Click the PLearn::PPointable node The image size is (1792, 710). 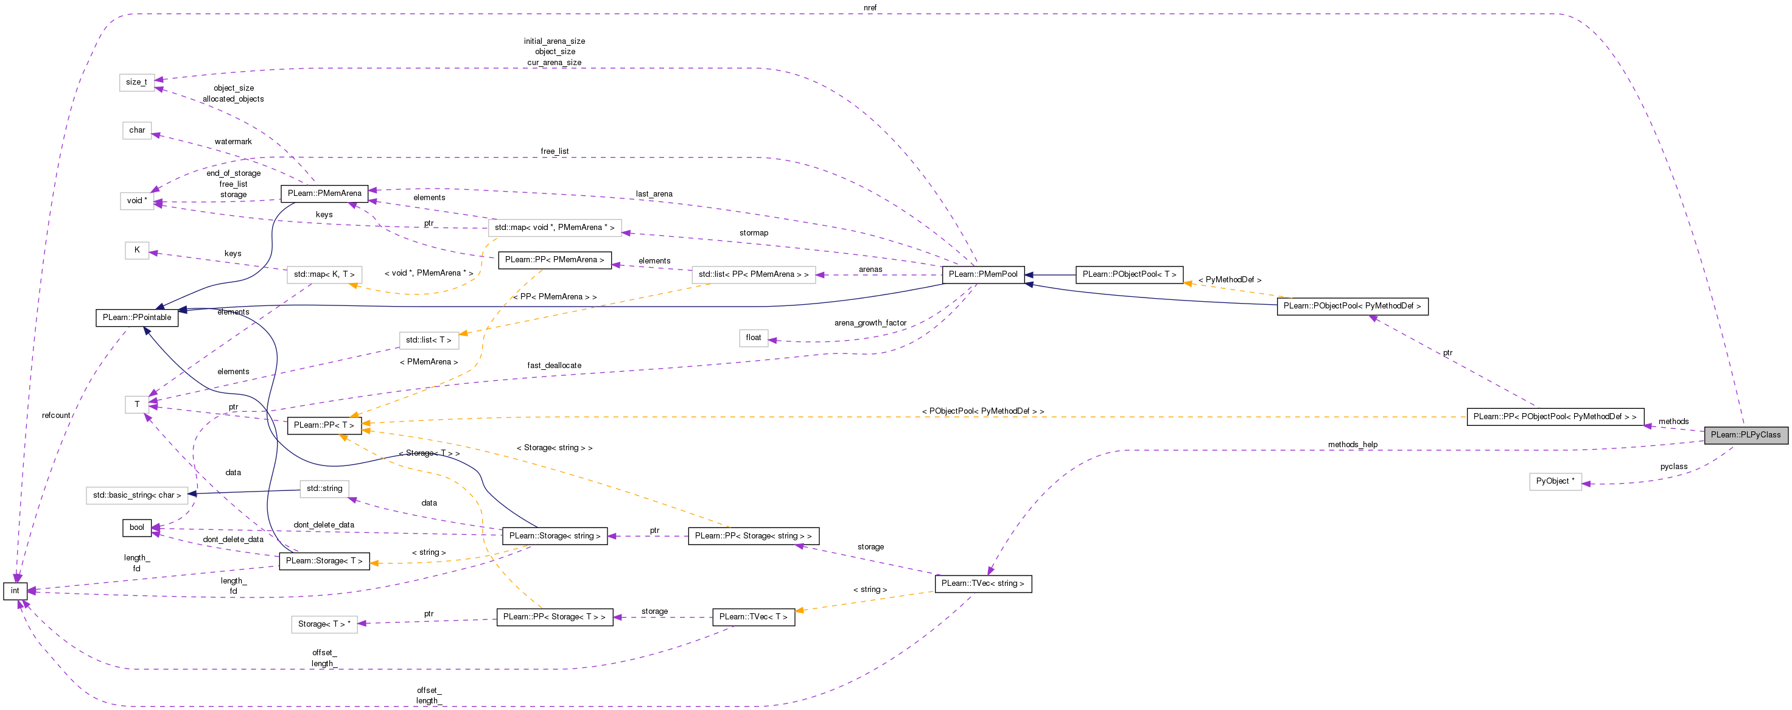[136, 317]
